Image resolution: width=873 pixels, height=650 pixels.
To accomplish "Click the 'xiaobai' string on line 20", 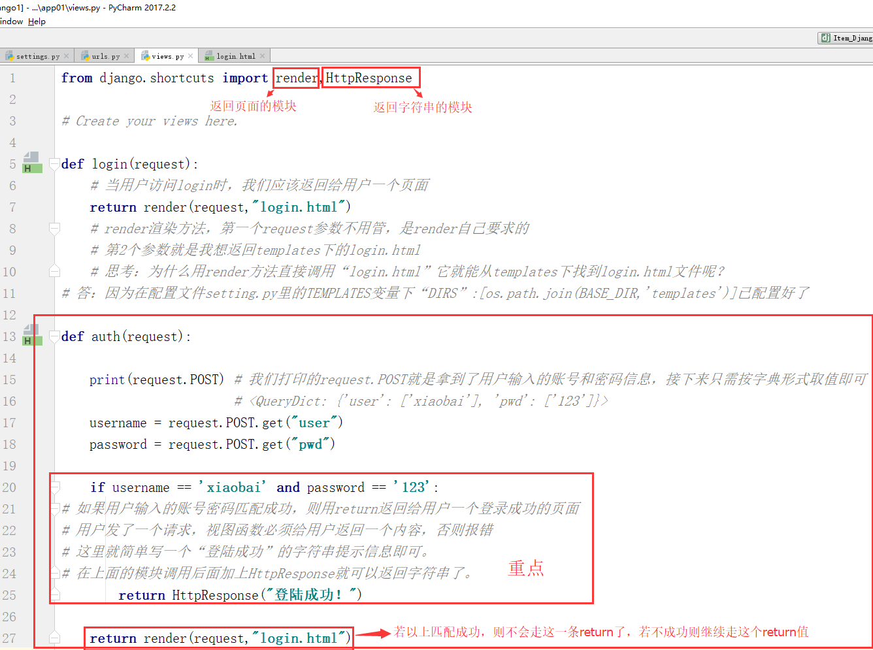I will pyautogui.click(x=233, y=487).
